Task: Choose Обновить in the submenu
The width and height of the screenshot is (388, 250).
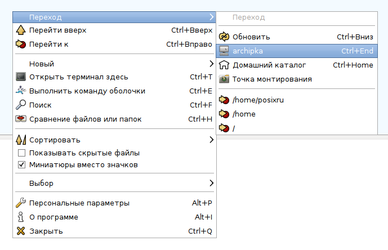Action: click(297, 37)
